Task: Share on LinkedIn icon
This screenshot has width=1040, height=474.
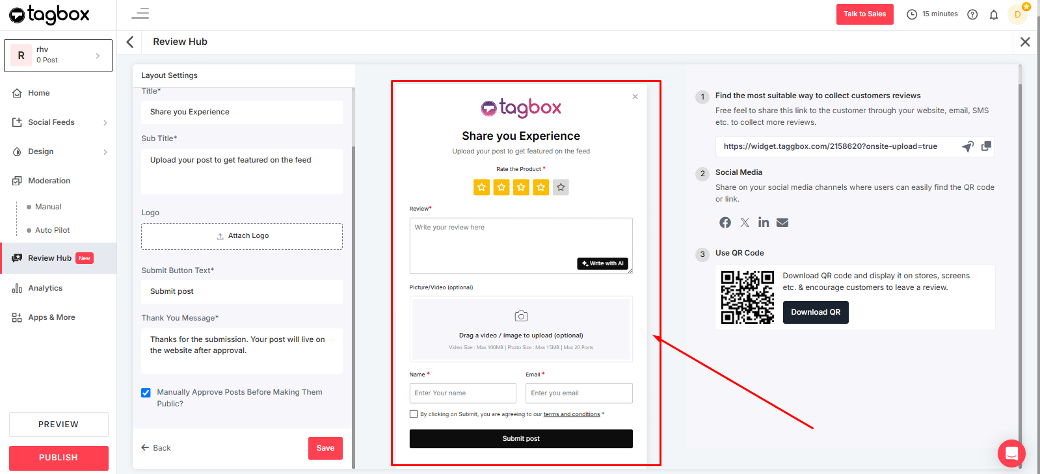Action: pos(764,222)
